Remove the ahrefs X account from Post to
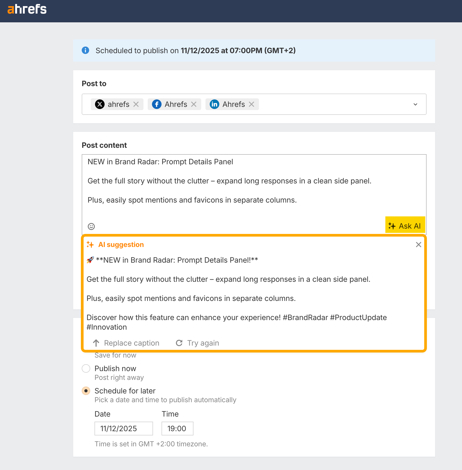The height and width of the screenshot is (470, 462). click(x=137, y=104)
